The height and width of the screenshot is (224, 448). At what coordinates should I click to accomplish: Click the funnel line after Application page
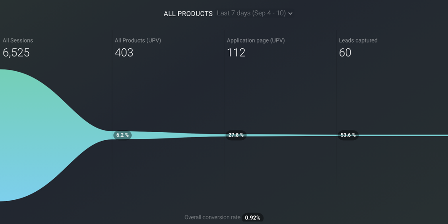coord(287,135)
